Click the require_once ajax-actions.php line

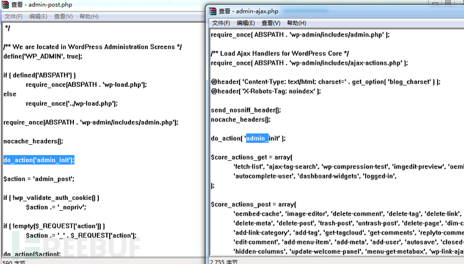point(309,63)
